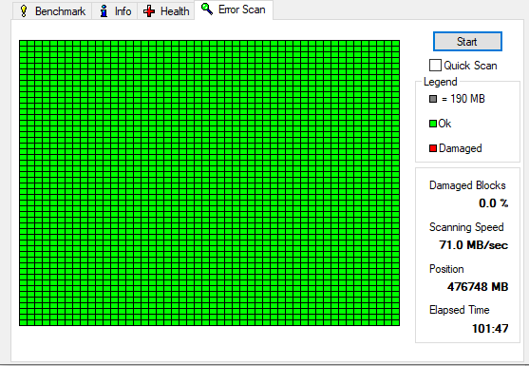Click the magnifier icon on Error Scan tab
529x366 pixels.
click(x=207, y=10)
